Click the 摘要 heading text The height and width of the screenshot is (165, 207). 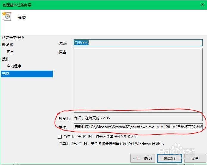click(22, 17)
